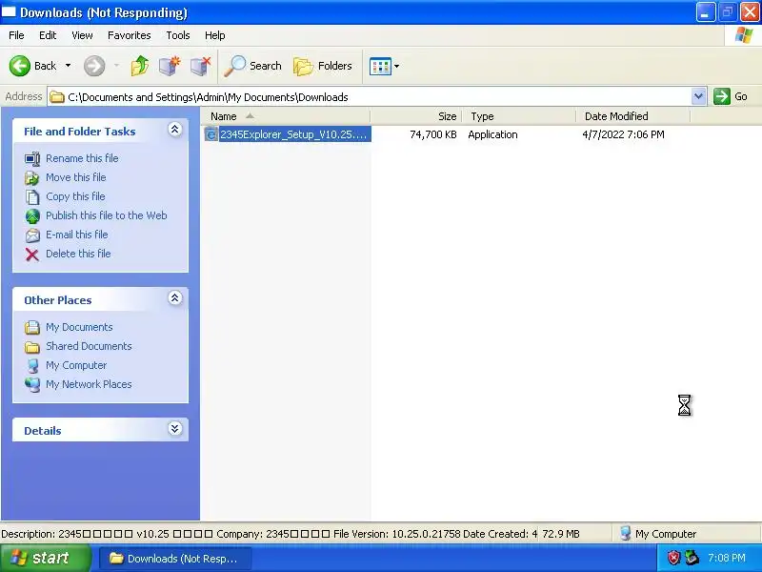Collapse the Other Places panel
This screenshot has height=572, width=762.
coord(175,298)
